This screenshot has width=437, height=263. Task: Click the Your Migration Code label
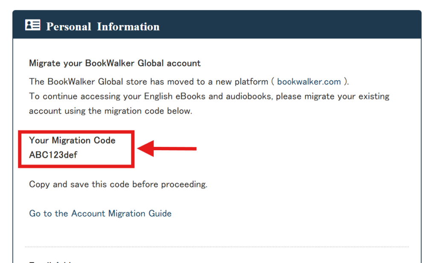click(x=72, y=140)
